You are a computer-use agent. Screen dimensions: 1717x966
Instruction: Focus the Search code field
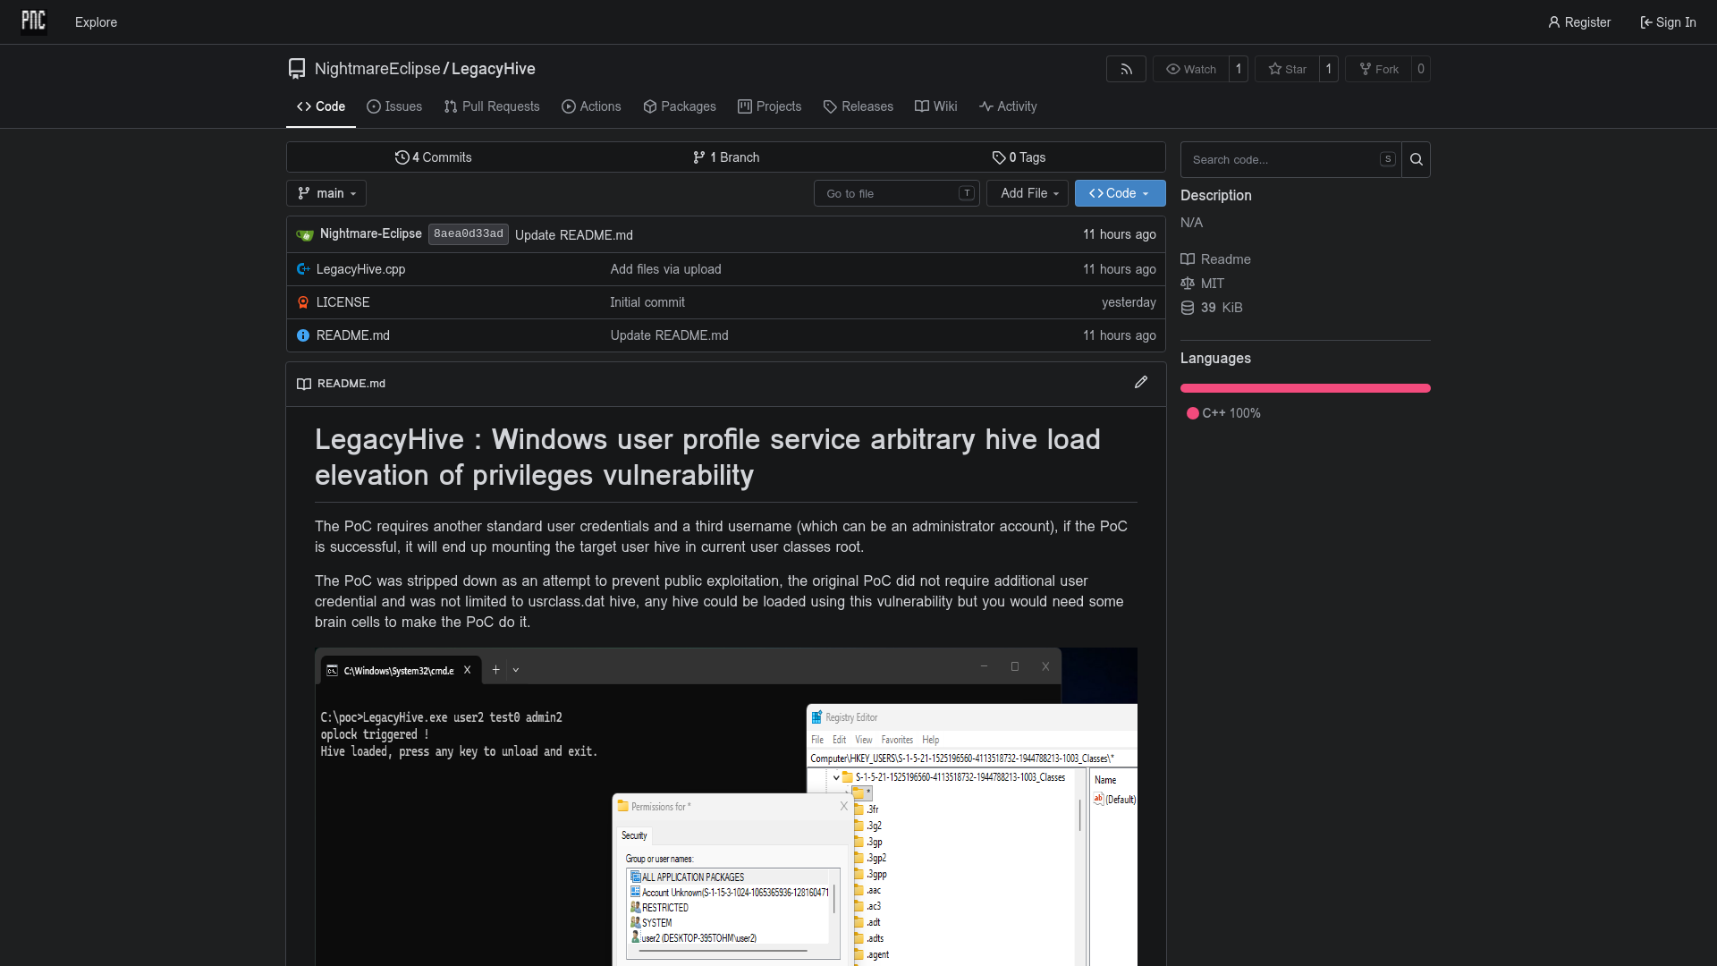[1290, 160]
